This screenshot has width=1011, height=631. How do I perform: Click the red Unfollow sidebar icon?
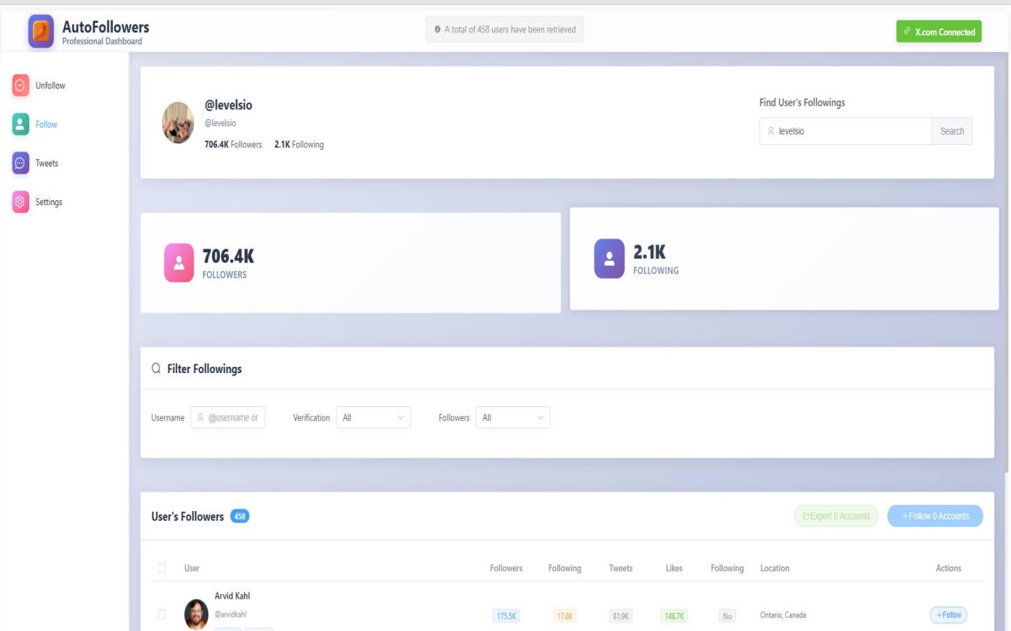tap(21, 86)
